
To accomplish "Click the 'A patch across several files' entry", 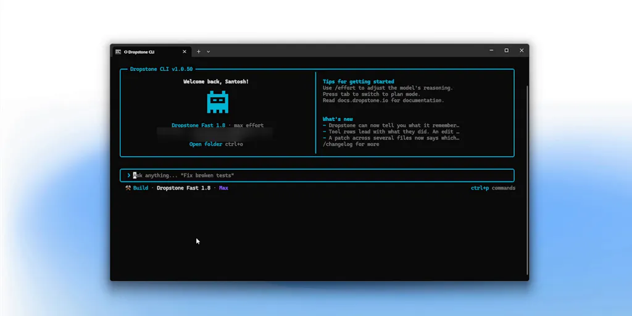I will [391, 138].
